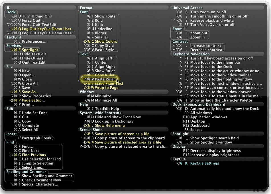Click the Find Next command
This screenshot has height=194, width=271.
pos(26,151)
